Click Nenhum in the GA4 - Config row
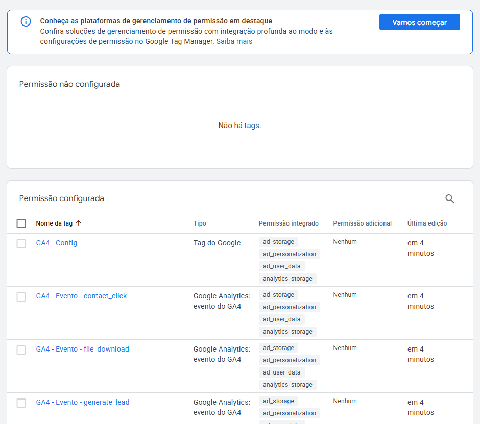 [x=345, y=242]
